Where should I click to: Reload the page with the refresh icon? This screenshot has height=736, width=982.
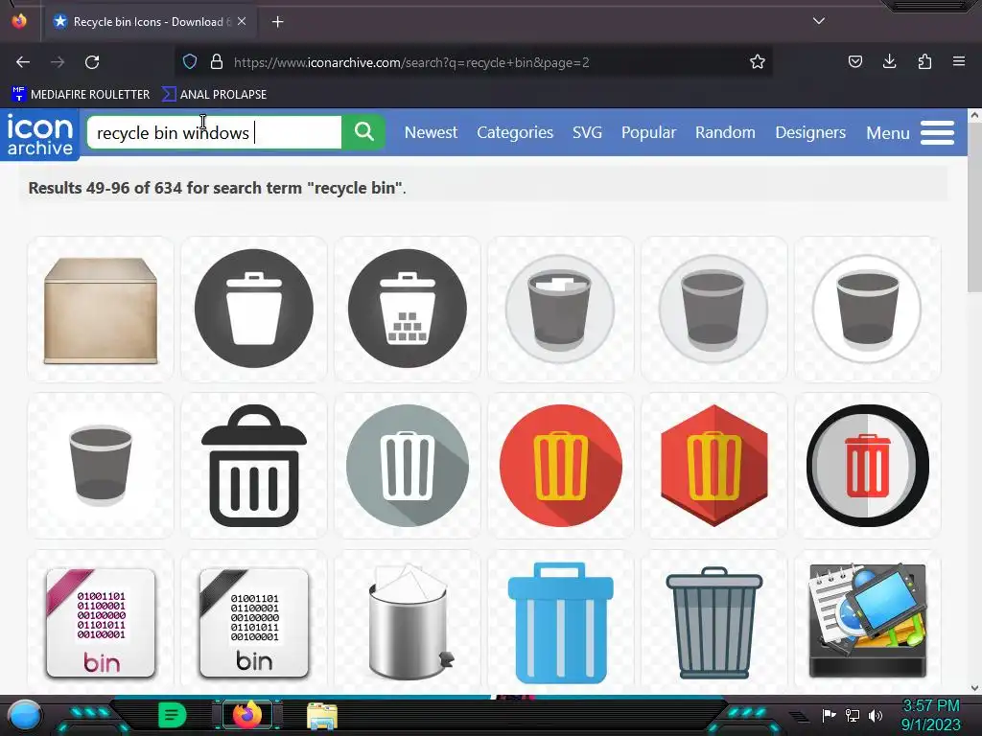[92, 62]
